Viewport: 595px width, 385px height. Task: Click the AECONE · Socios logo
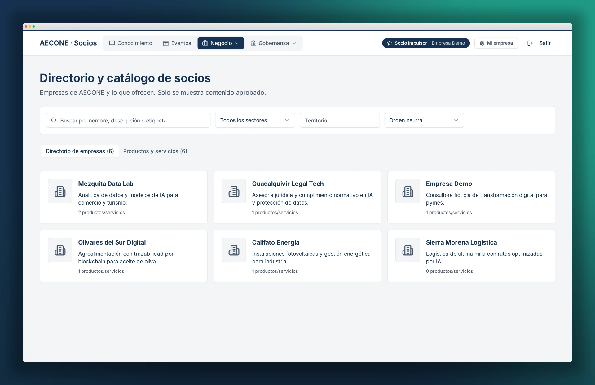[x=68, y=43]
